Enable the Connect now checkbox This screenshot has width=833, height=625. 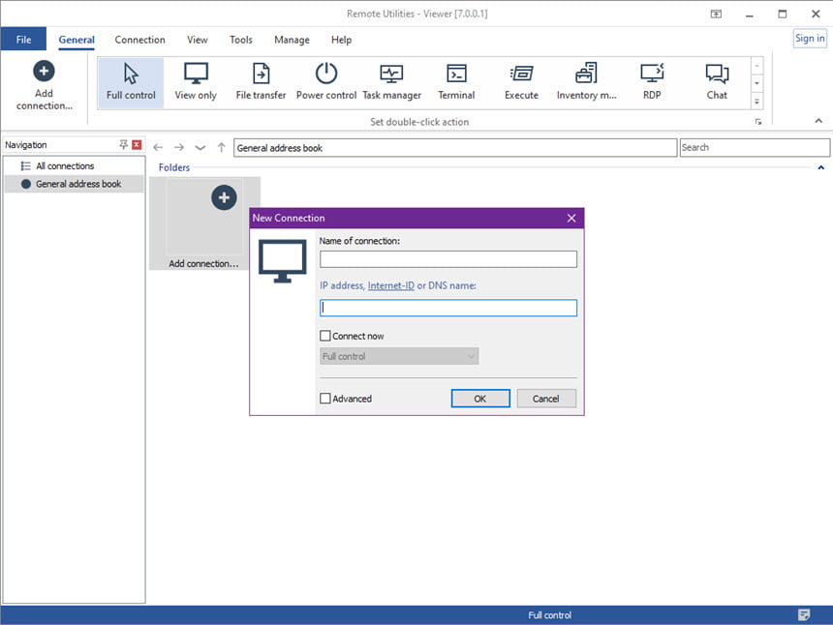[x=325, y=336]
